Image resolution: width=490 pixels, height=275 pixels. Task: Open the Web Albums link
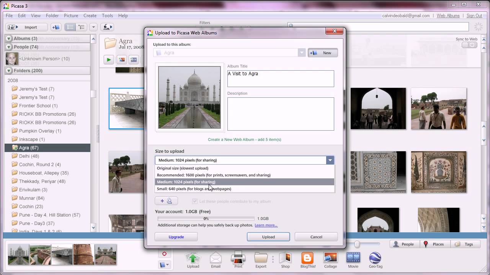448,16
